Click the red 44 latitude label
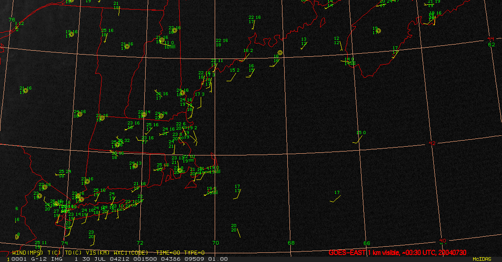 tap(491, 39)
